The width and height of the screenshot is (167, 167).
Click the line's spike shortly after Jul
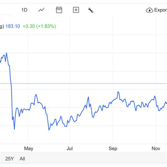pyautogui.click(x=88, y=97)
